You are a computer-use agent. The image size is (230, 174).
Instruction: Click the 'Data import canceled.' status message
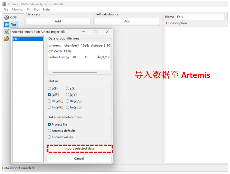(x=18, y=168)
